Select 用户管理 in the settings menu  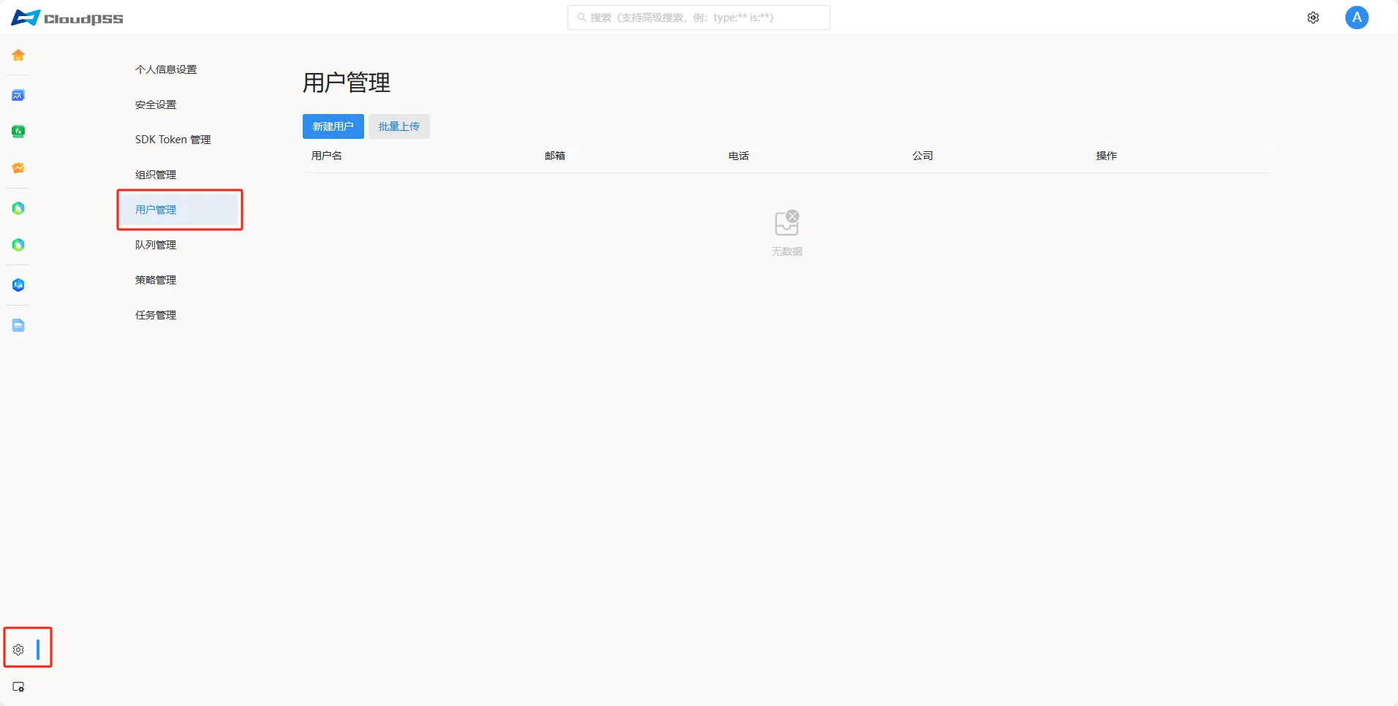click(x=180, y=210)
